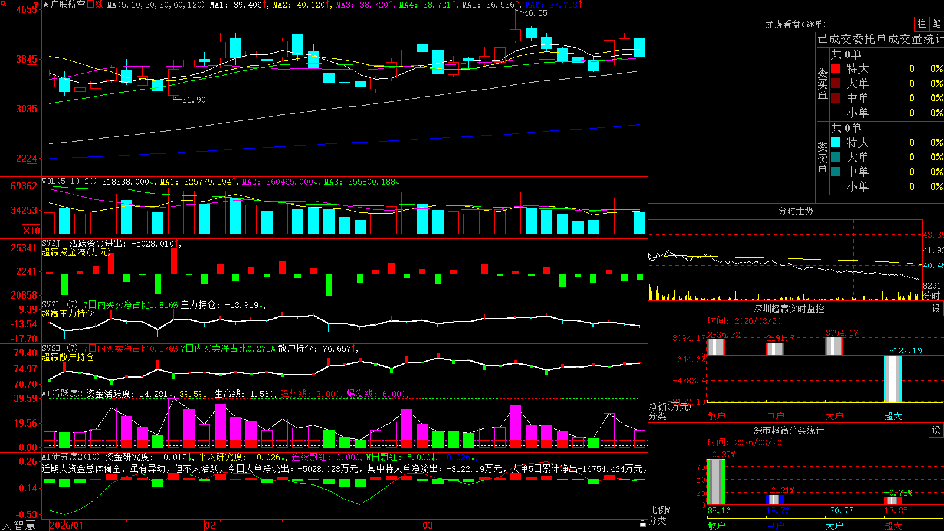Click the 分时走势 panel title
This screenshot has height=531, width=944.
coord(795,211)
